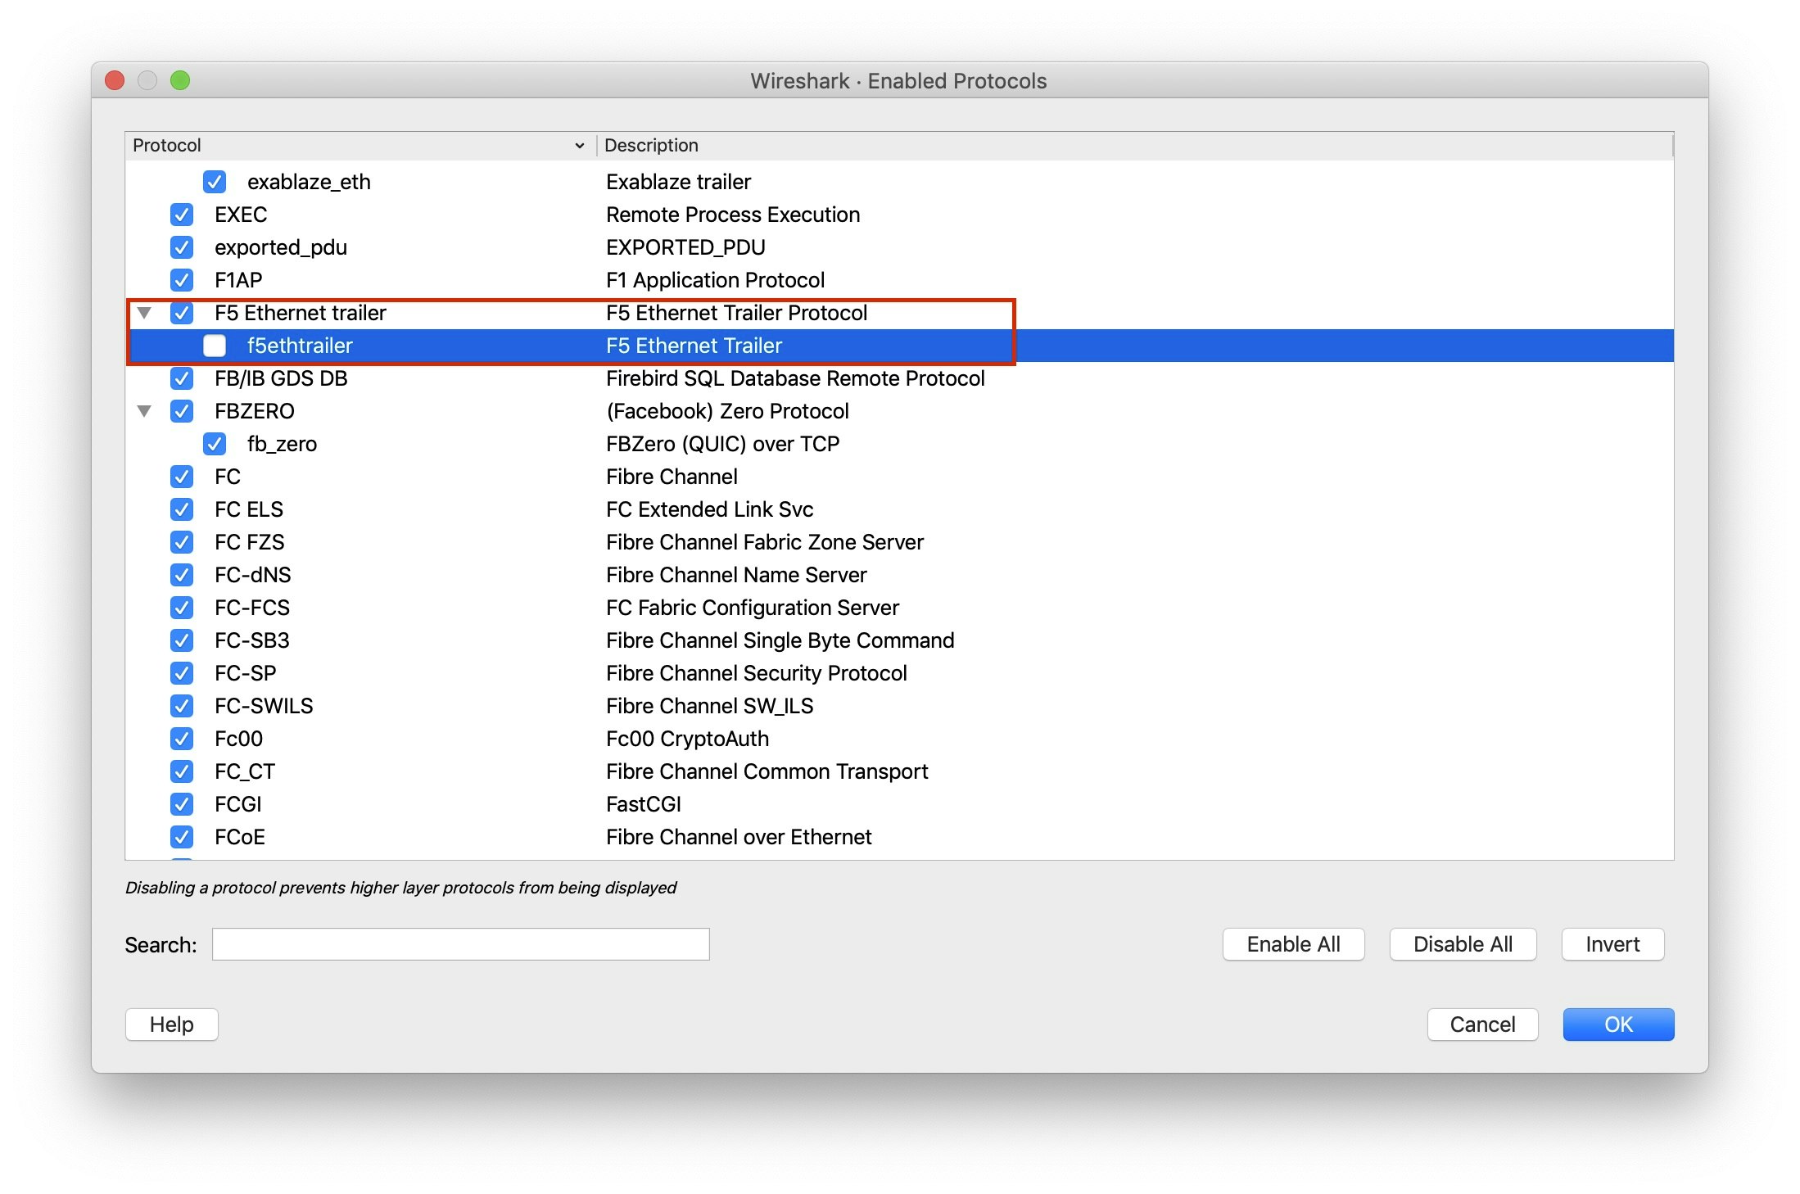Toggle the FCGI checkbox
This screenshot has width=1800, height=1194.
(x=182, y=804)
